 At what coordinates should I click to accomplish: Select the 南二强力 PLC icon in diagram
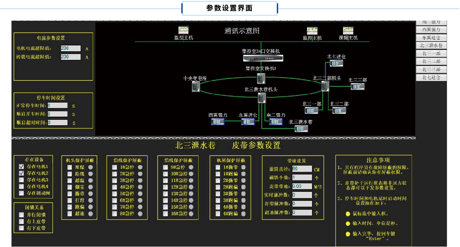276,122
